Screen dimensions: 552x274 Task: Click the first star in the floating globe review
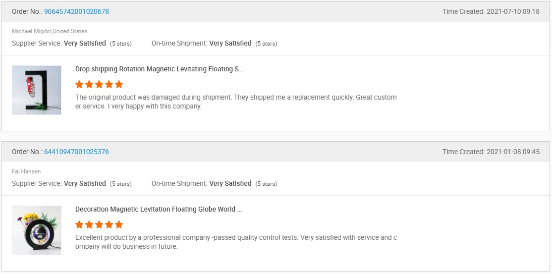(79, 224)
